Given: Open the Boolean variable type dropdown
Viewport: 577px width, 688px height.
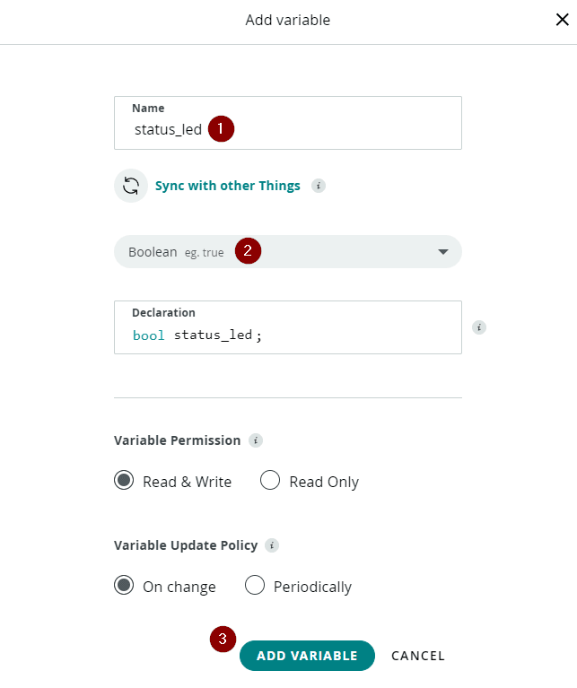Looking at the screenshot, I should (179, 252).
